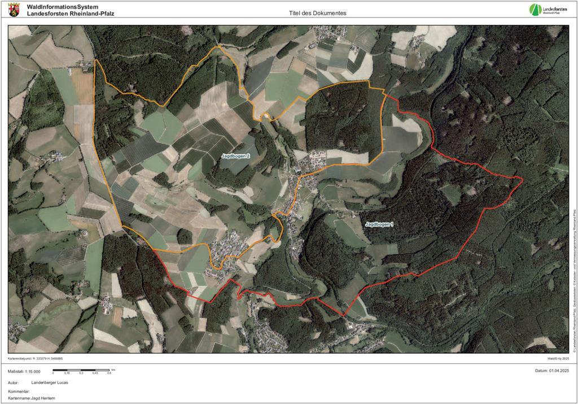Click the Landesforsten green tree logo
The height and width of the screenshot is (404, 578).
535,10
